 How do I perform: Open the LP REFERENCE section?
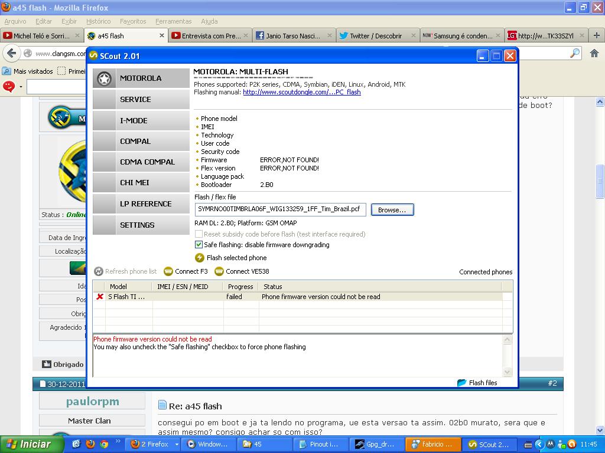pyautogui.click(x=141, y=203)
